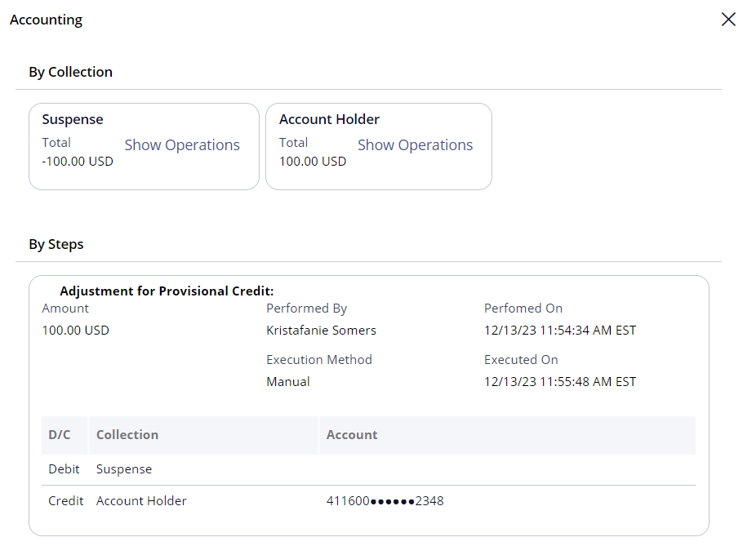
Task: Click the Executed On timestamp value
Action: click(x=560, y=382)
